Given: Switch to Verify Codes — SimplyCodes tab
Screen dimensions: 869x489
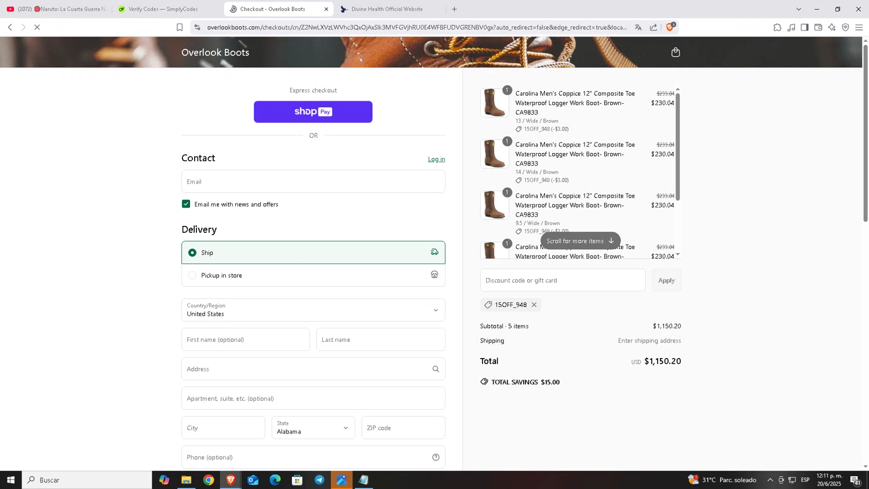Looking at the screenshot, I should (x=168, y=9).
